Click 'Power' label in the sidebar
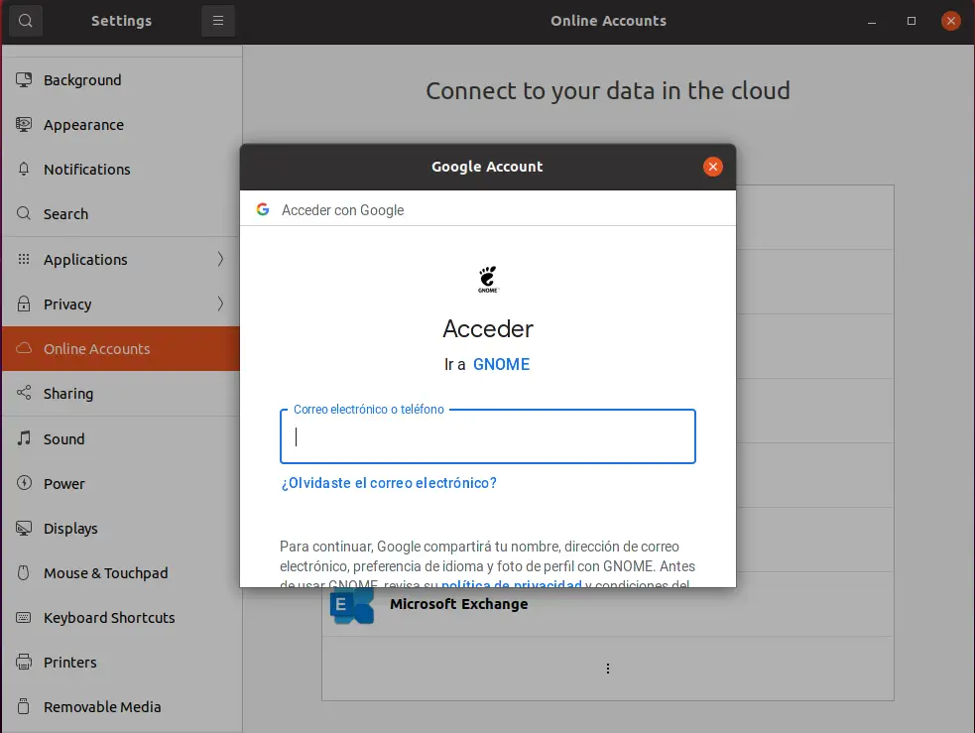This screenshot has width=975, height=733. [64, 484]
